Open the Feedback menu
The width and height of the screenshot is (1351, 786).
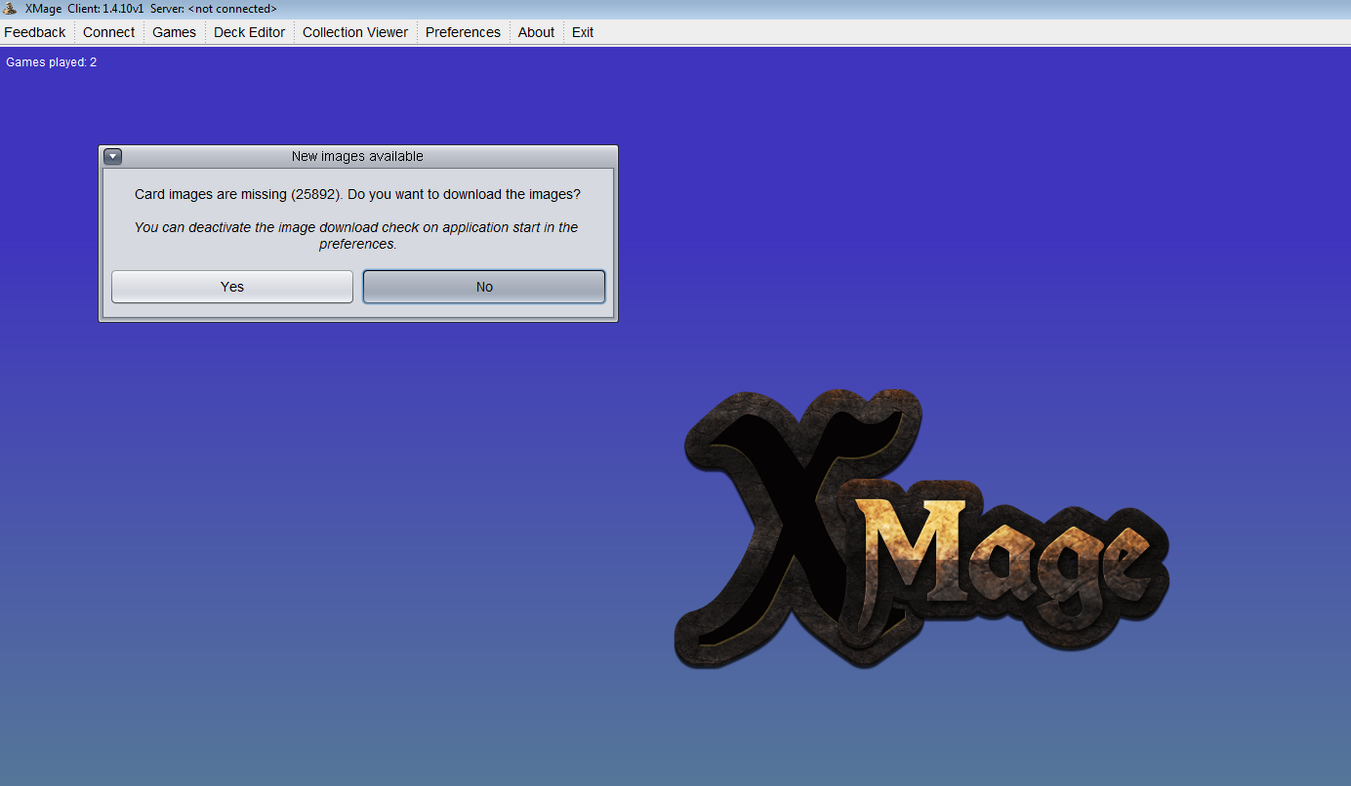(x=35, y=32)
